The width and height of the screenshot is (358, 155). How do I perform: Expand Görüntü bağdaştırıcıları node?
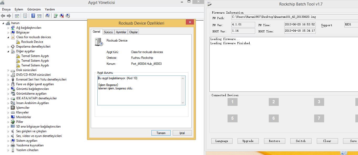(x=8, y=89)
